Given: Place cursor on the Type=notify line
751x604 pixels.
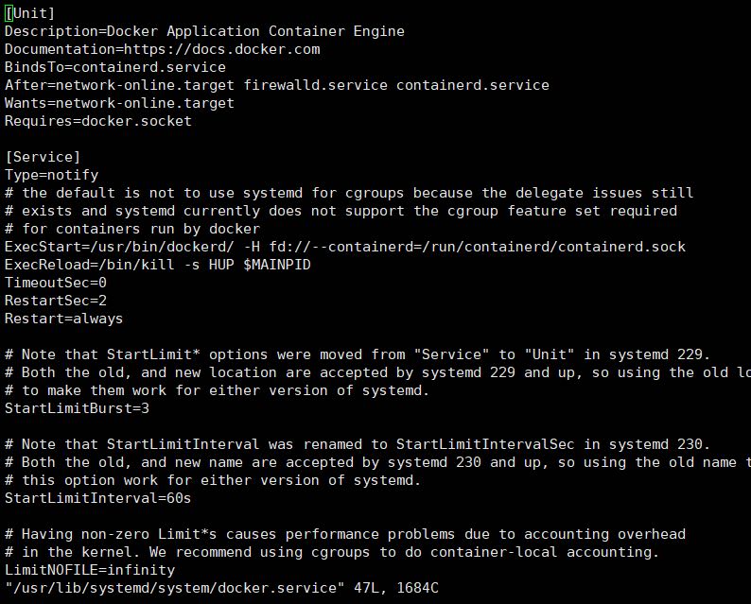Looking at the screenshot, I should 52,175.
